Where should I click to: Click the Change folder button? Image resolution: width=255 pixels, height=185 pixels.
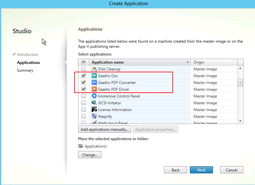tap(90, 155)
